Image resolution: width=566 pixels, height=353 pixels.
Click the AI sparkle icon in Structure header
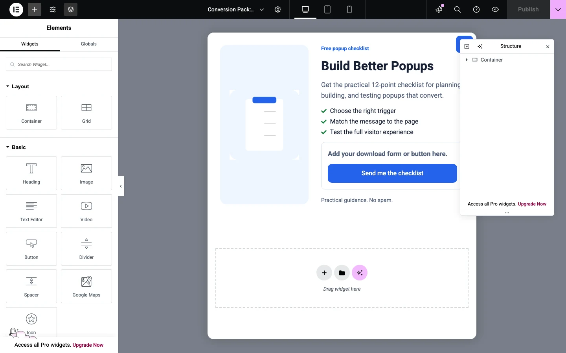[x=480, y=47]
